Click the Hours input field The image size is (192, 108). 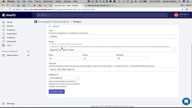(x=98, y=58)
